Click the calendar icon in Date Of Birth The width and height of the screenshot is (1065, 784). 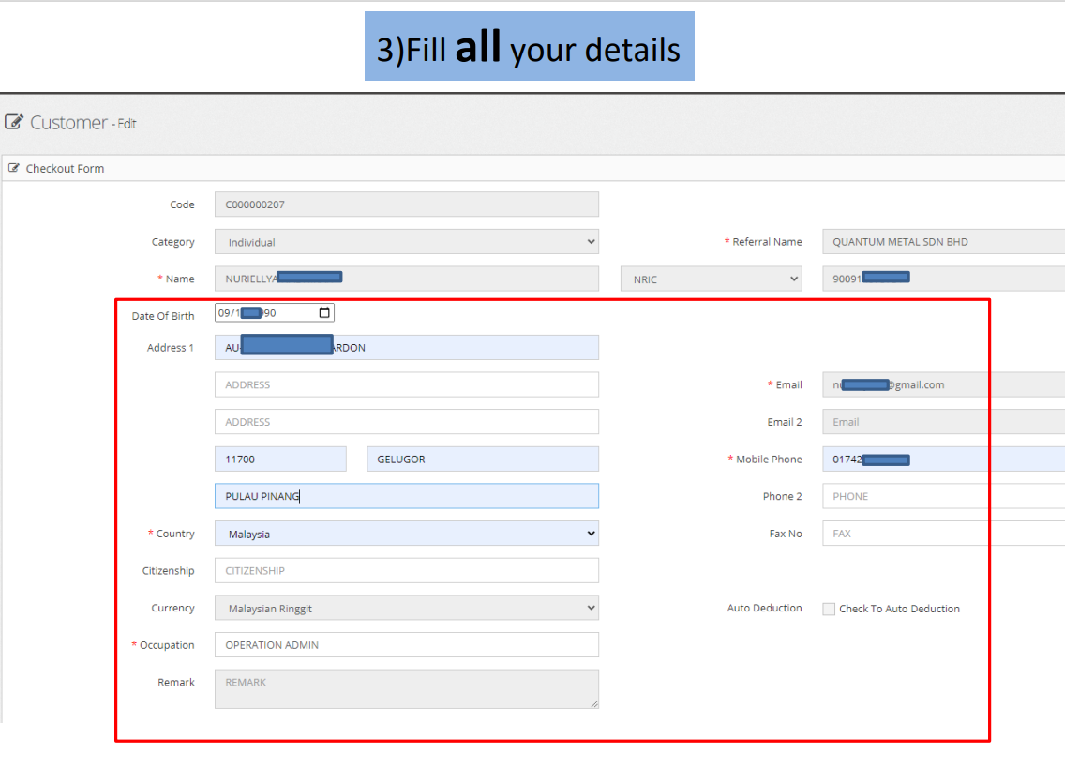pos(324,313)
